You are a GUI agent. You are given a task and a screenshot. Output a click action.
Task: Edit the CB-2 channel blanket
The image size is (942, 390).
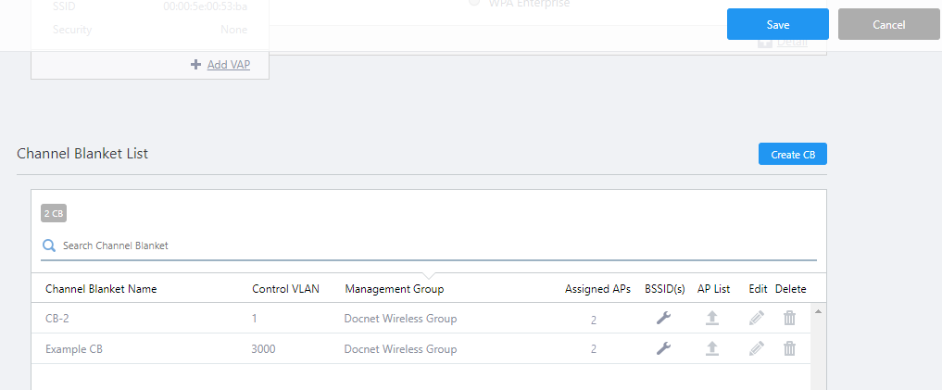757,319
